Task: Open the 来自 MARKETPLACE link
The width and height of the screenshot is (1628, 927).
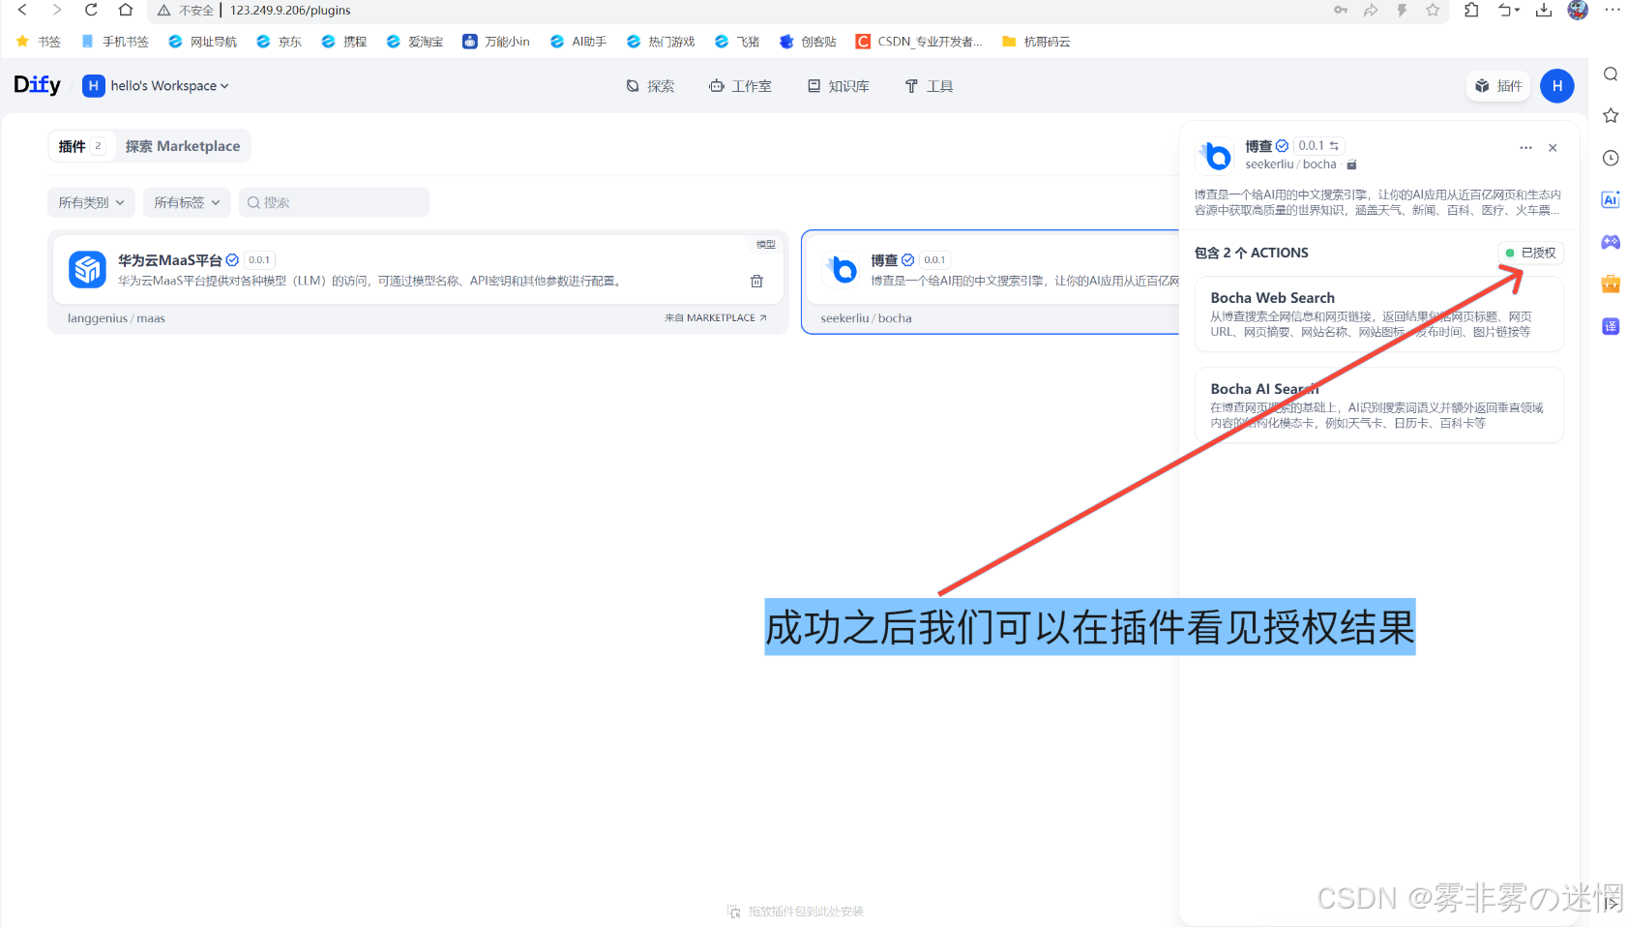Action: tap(716, 317)
